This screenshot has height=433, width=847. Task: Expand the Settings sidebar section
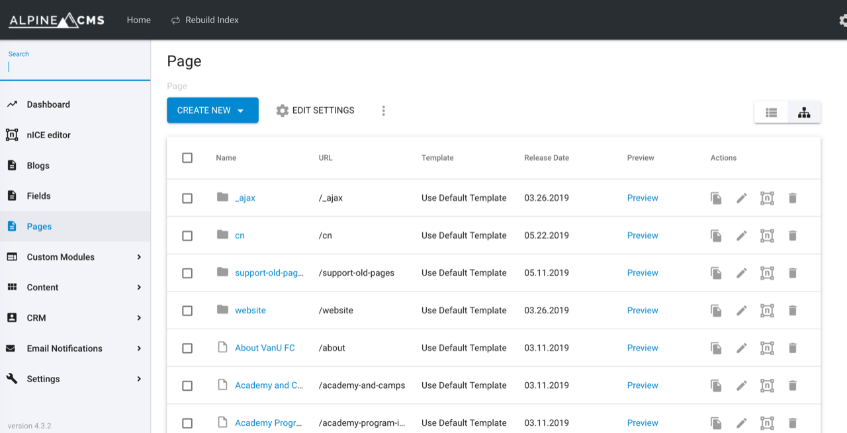pos(75,378)
